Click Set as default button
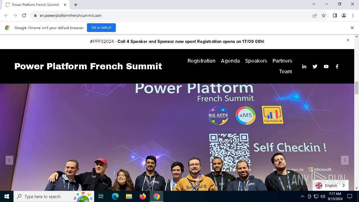359x202 pixels. [x=101, y=28]
